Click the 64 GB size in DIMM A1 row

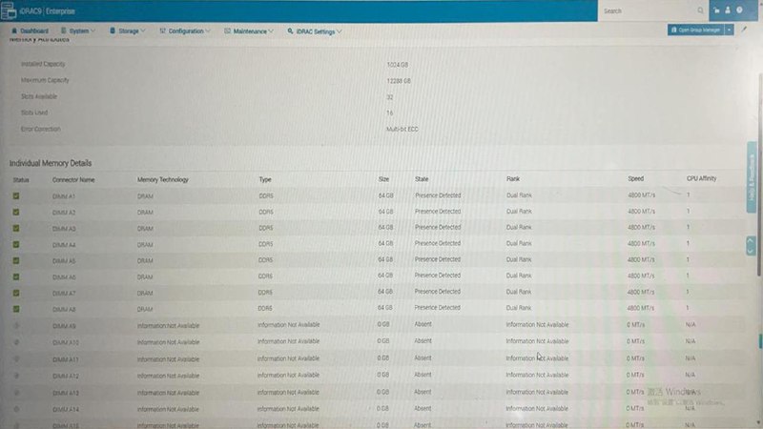pos(385,195)
